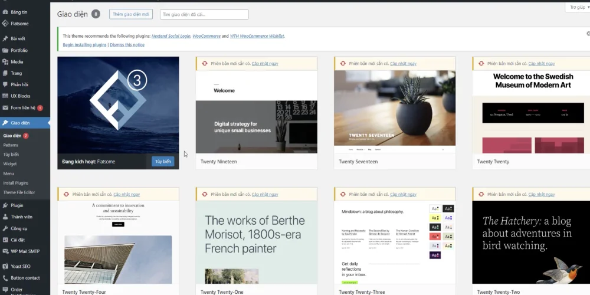
Task: Select the Twenty Twenty-Three philosophy blog thumbnail
Action: pyautogui.click(x=395, y=242)
